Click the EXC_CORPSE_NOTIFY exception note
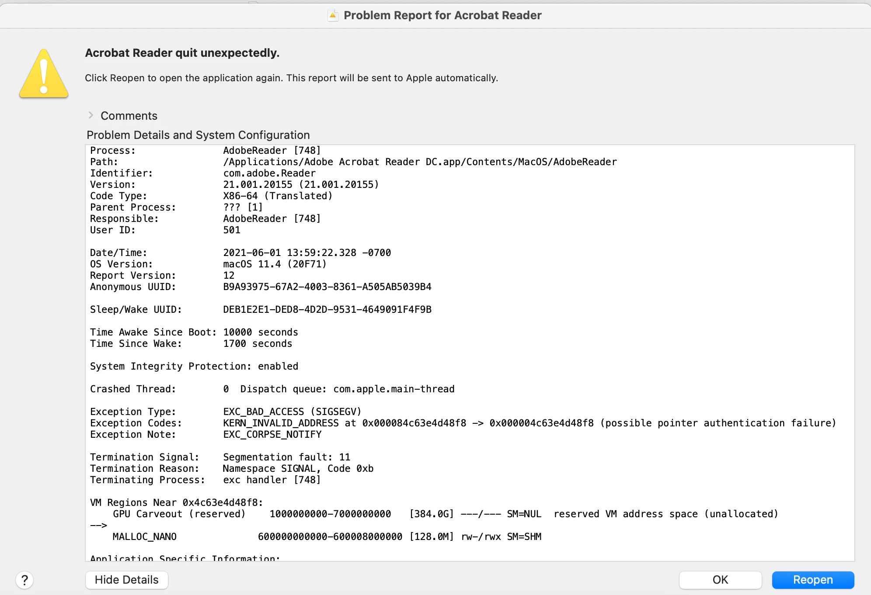 tap(272, 435)
